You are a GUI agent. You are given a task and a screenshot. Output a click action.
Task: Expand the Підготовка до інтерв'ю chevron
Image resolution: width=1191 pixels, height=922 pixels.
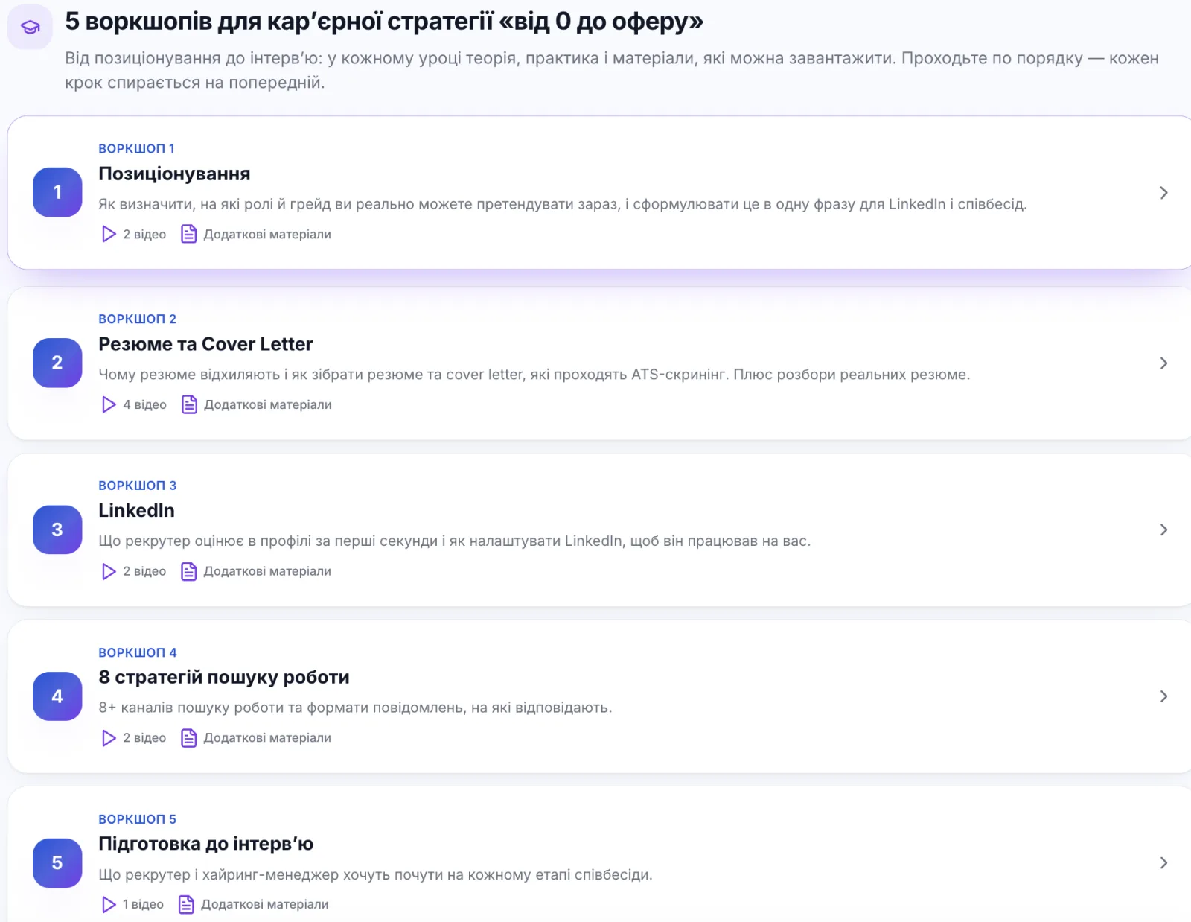coord(1163,862)
